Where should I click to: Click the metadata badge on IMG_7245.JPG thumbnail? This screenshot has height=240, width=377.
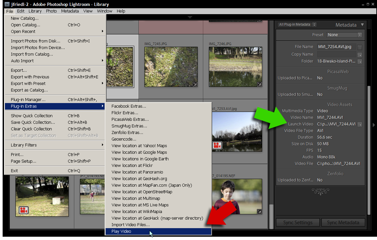pyautogui.click(x=195, y=84)
